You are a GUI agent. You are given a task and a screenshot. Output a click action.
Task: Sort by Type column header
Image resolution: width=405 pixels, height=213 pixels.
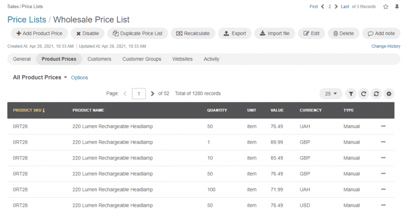348,110
